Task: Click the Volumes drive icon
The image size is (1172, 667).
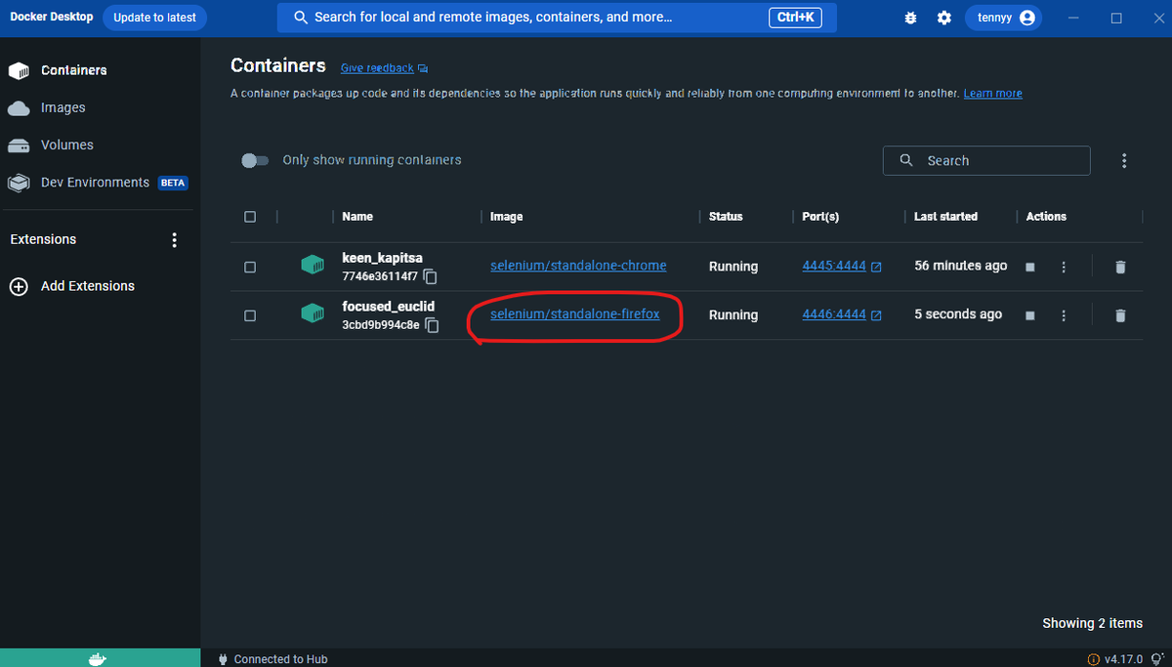Action: 19,146
